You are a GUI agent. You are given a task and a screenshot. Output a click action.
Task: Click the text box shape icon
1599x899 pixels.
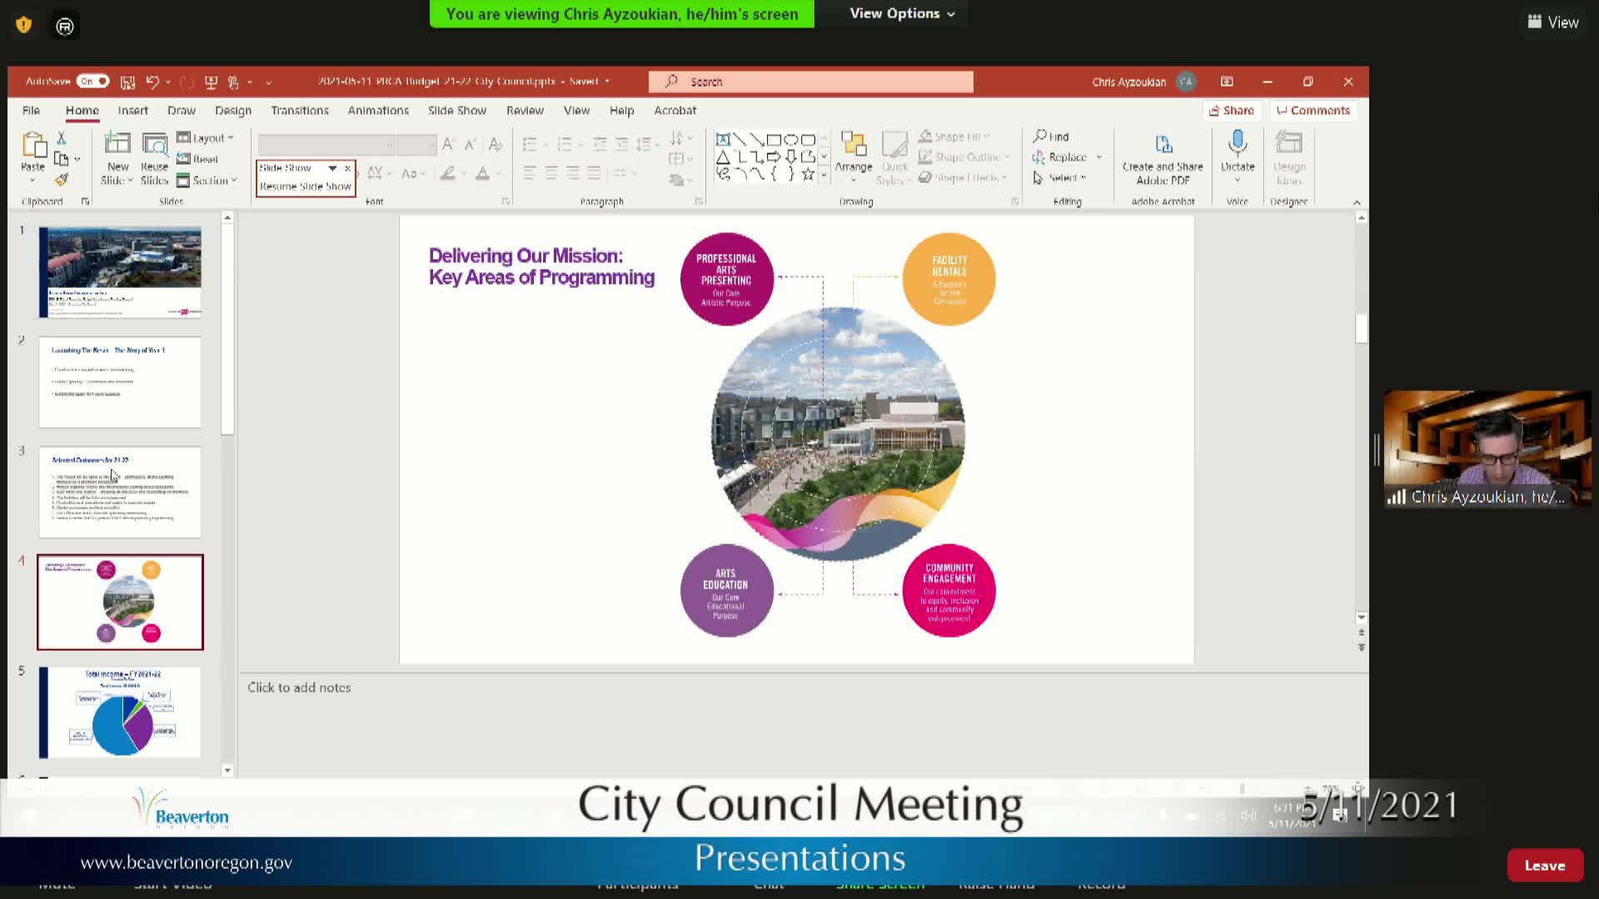point(723,139)
